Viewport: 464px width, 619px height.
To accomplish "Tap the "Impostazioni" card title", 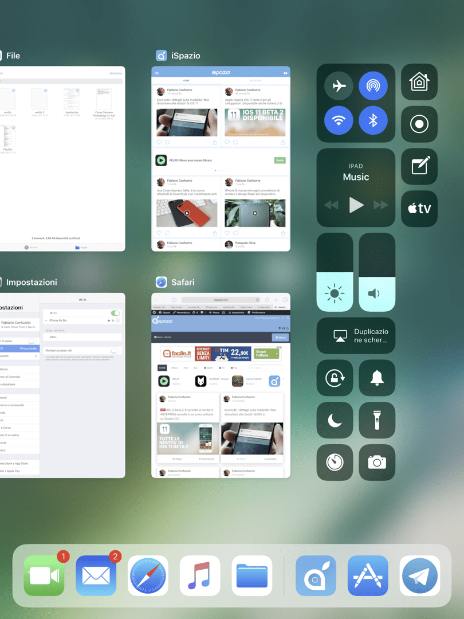I will (x=32, y=282).
